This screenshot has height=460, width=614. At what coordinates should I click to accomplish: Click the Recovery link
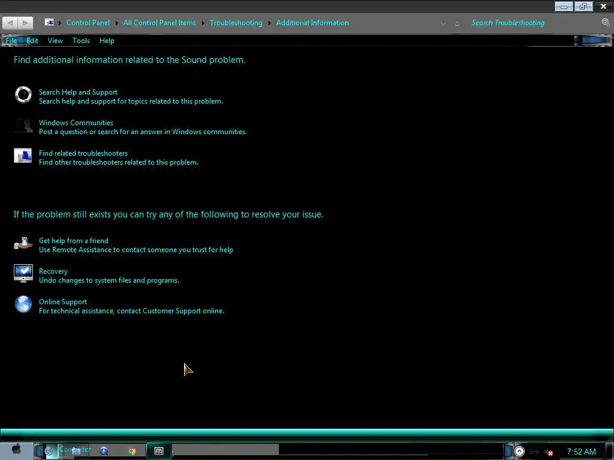coord(53,271)
